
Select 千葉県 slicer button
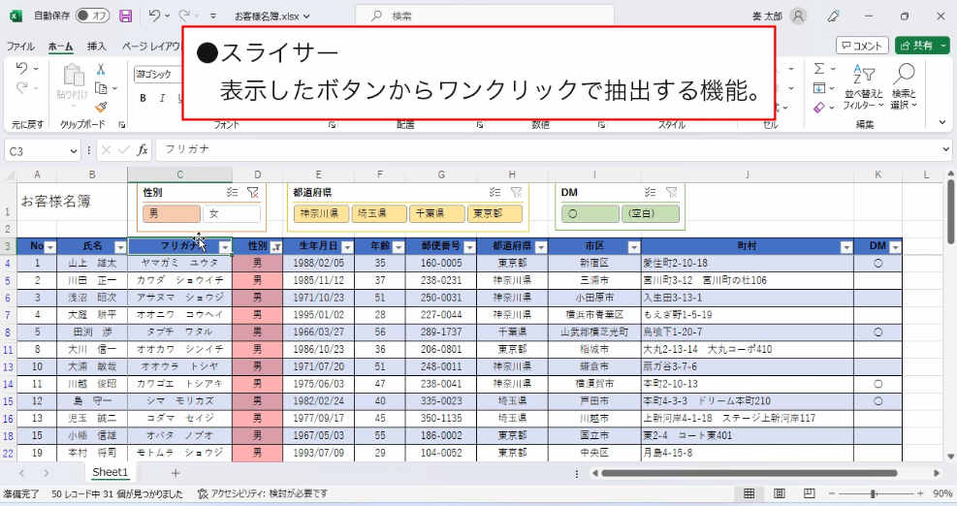(x=437, y=213)
